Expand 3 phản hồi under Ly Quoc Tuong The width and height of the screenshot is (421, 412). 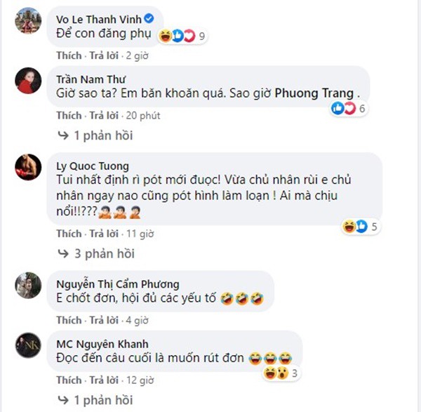point(105,254)
